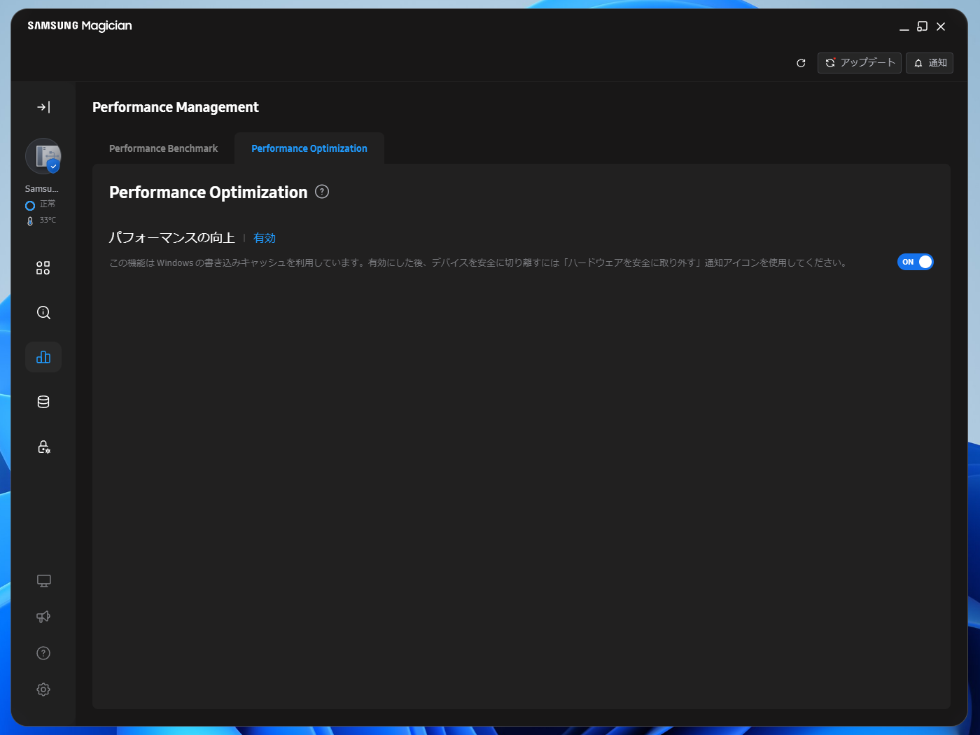Open help question mark in sidebar
This screenshot has width=980, height=735.
pyautogui.click(x=43, y=653)
